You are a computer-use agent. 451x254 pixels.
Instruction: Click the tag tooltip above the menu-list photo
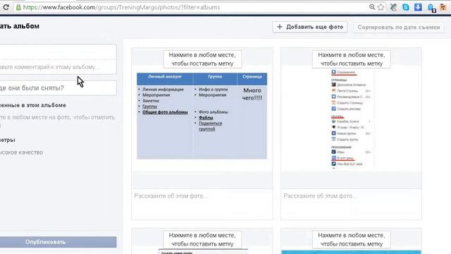click(x=351, y=59)
